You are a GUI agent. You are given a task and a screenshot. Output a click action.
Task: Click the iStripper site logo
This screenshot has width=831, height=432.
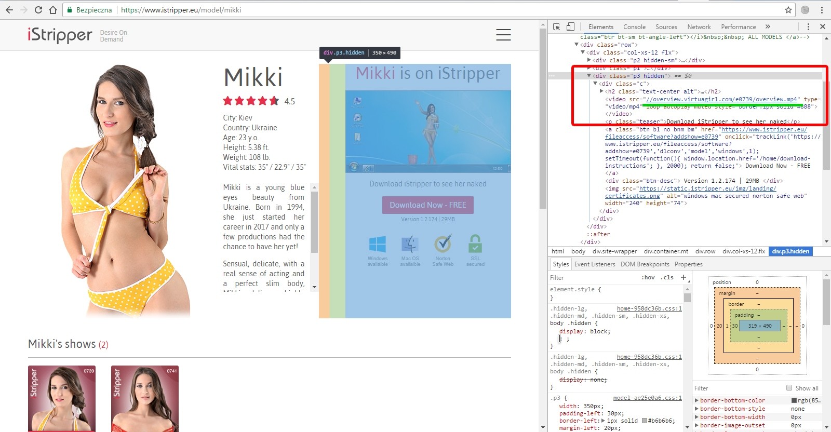click(60, 35)
